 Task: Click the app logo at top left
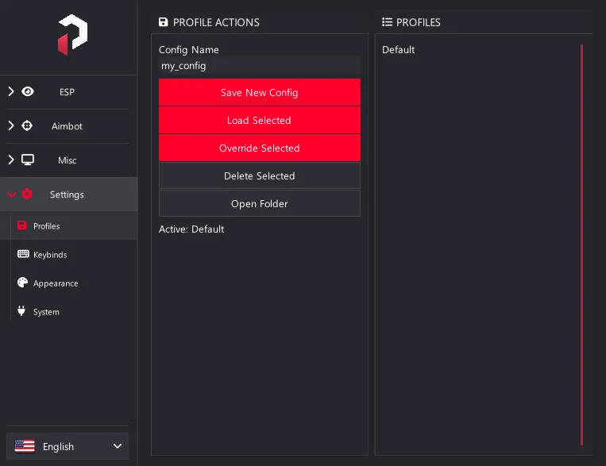click(72, 35)
